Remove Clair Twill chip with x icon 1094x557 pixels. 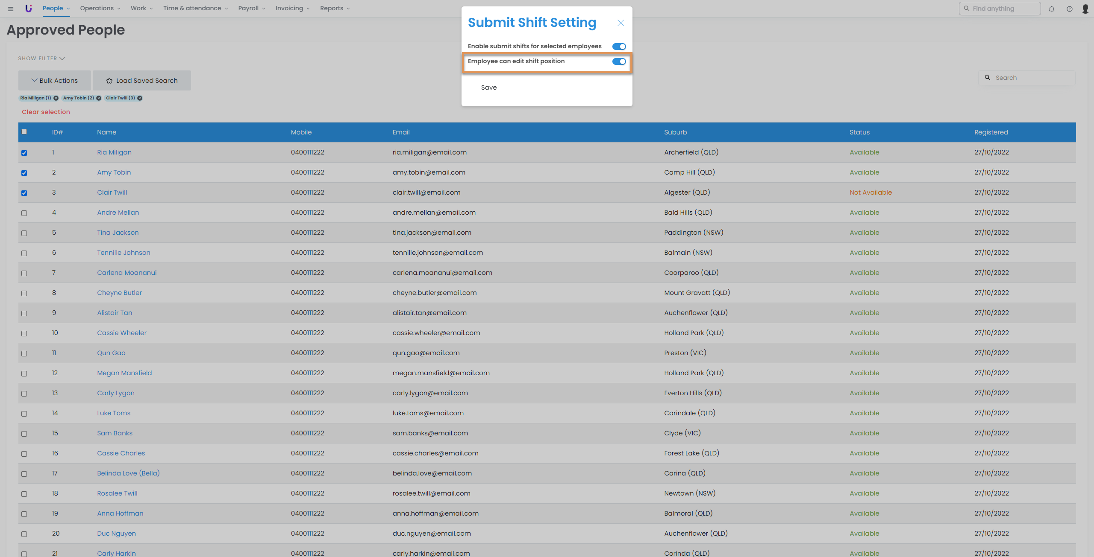coord(140,98)
